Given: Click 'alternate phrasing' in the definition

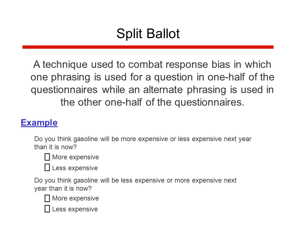Looking at the screenshot, I should [185, 90].
